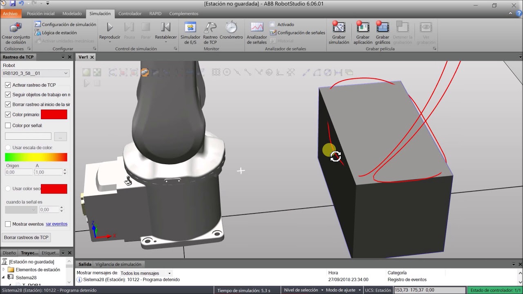Click Grabar gráficos icon
This screenshot has width=523, height=294.
point(382,27)
